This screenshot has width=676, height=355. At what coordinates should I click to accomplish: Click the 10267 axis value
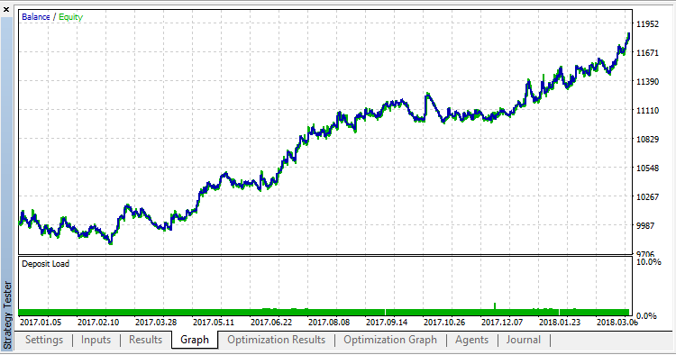647,197
